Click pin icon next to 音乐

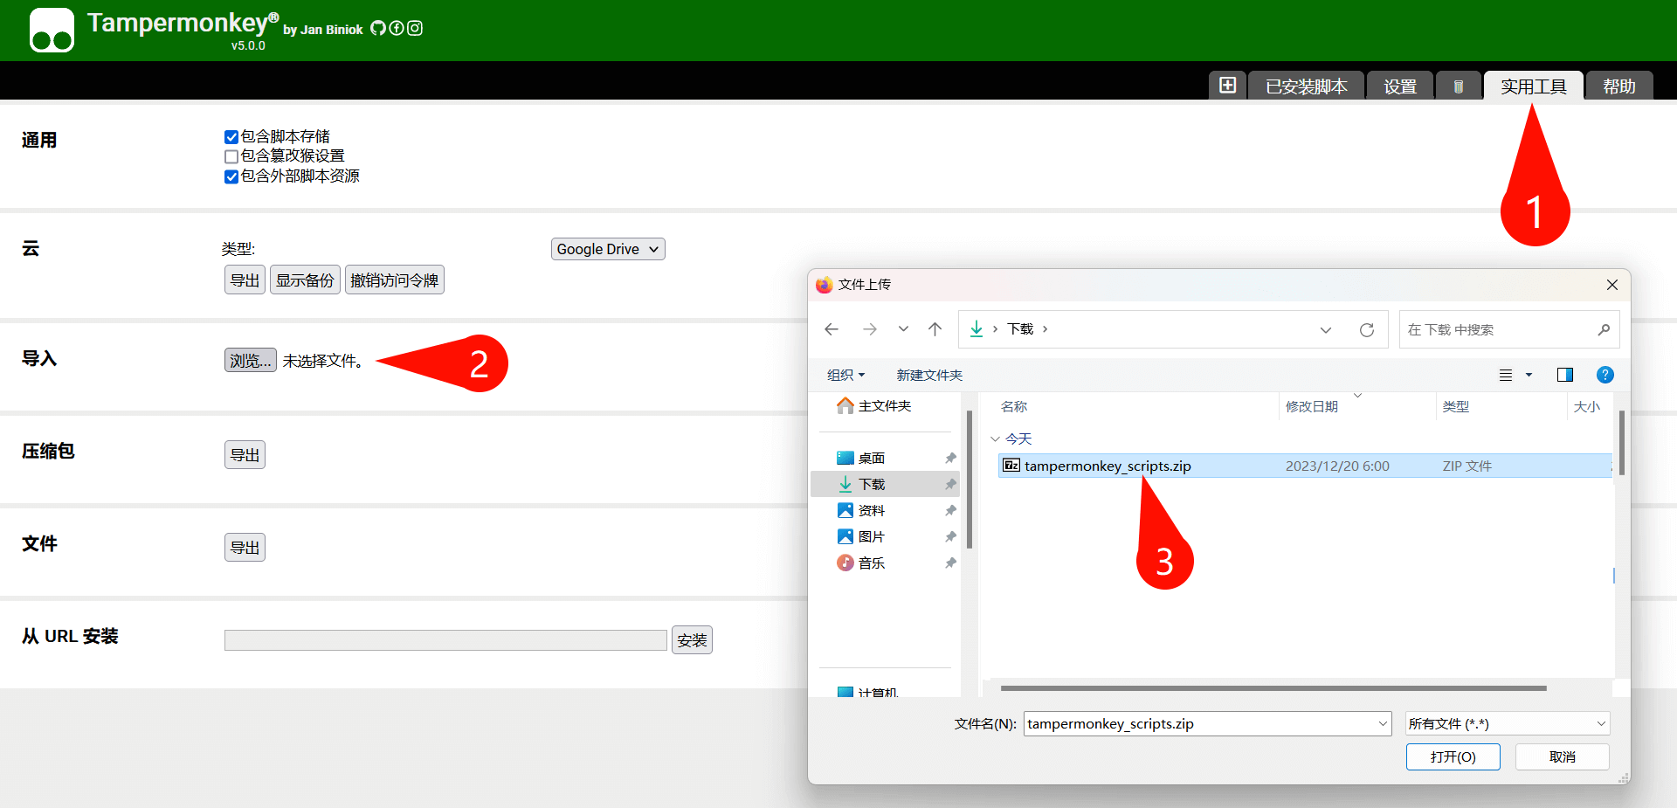950,563
